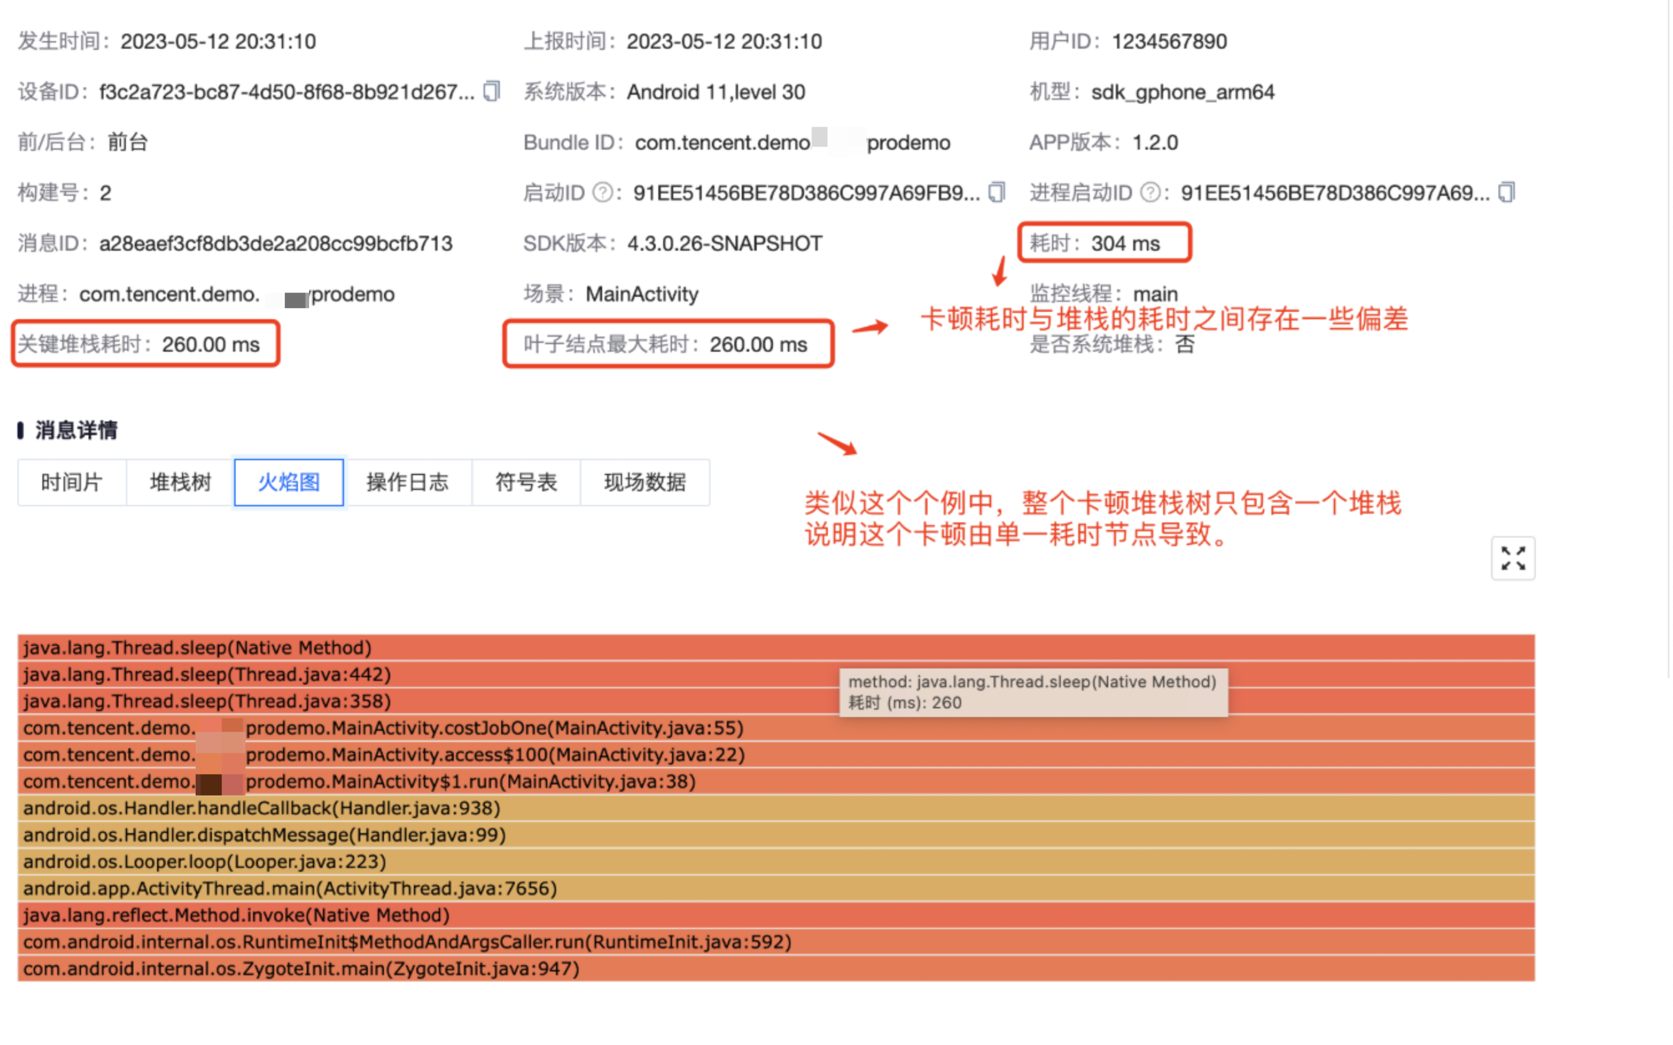The width and height of the screenshot is (1673, 1045).
Task: Switch to the 时间片 tab
Action: (72, 482)
